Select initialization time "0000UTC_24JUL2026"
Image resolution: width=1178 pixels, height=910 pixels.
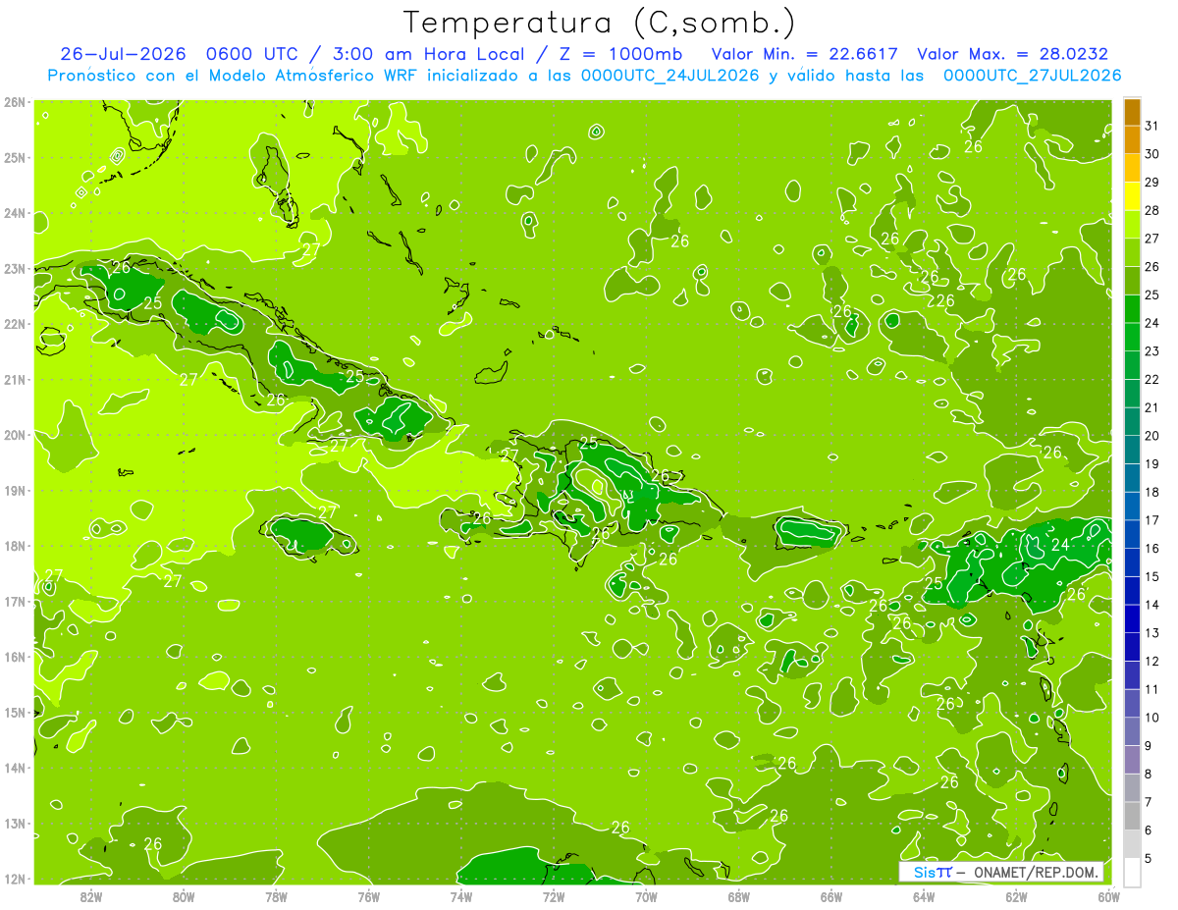pos(669,76)
